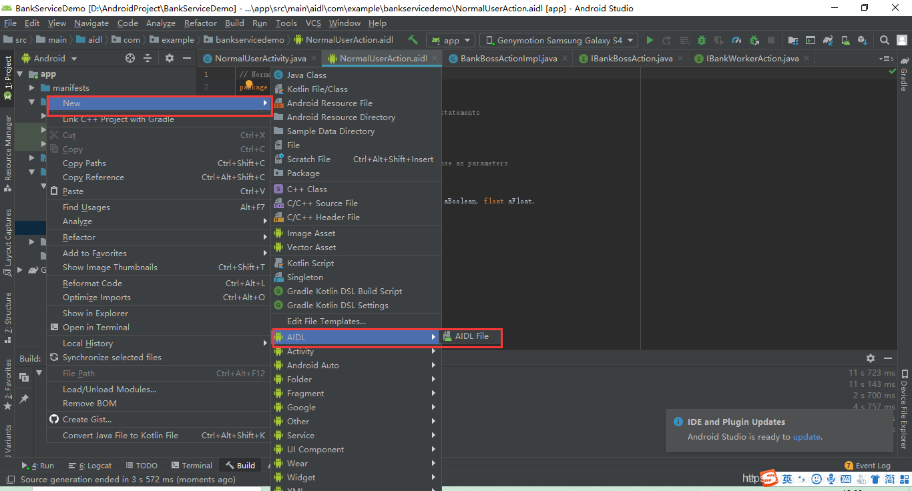The image size is (912, 491).
Task: Open the Run tool window tab
Action: [x=38, y=466]
